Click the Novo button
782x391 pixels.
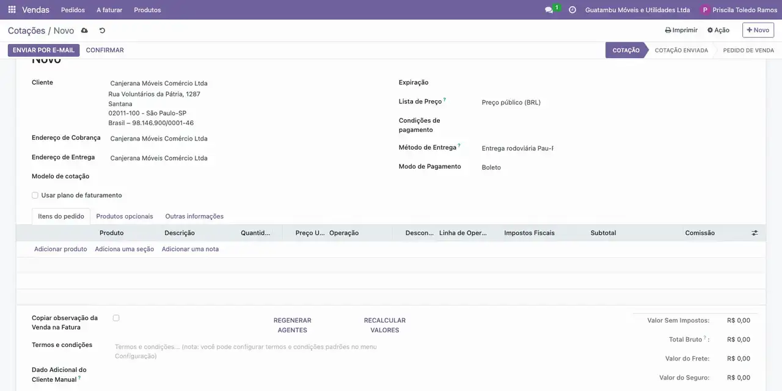(x=758, y=30)
